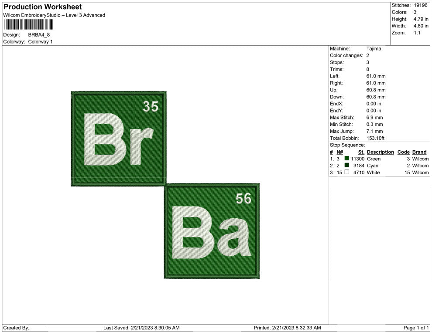Click the stitch count '4710' in White row
432x332 pixels.
pos(359,173)
